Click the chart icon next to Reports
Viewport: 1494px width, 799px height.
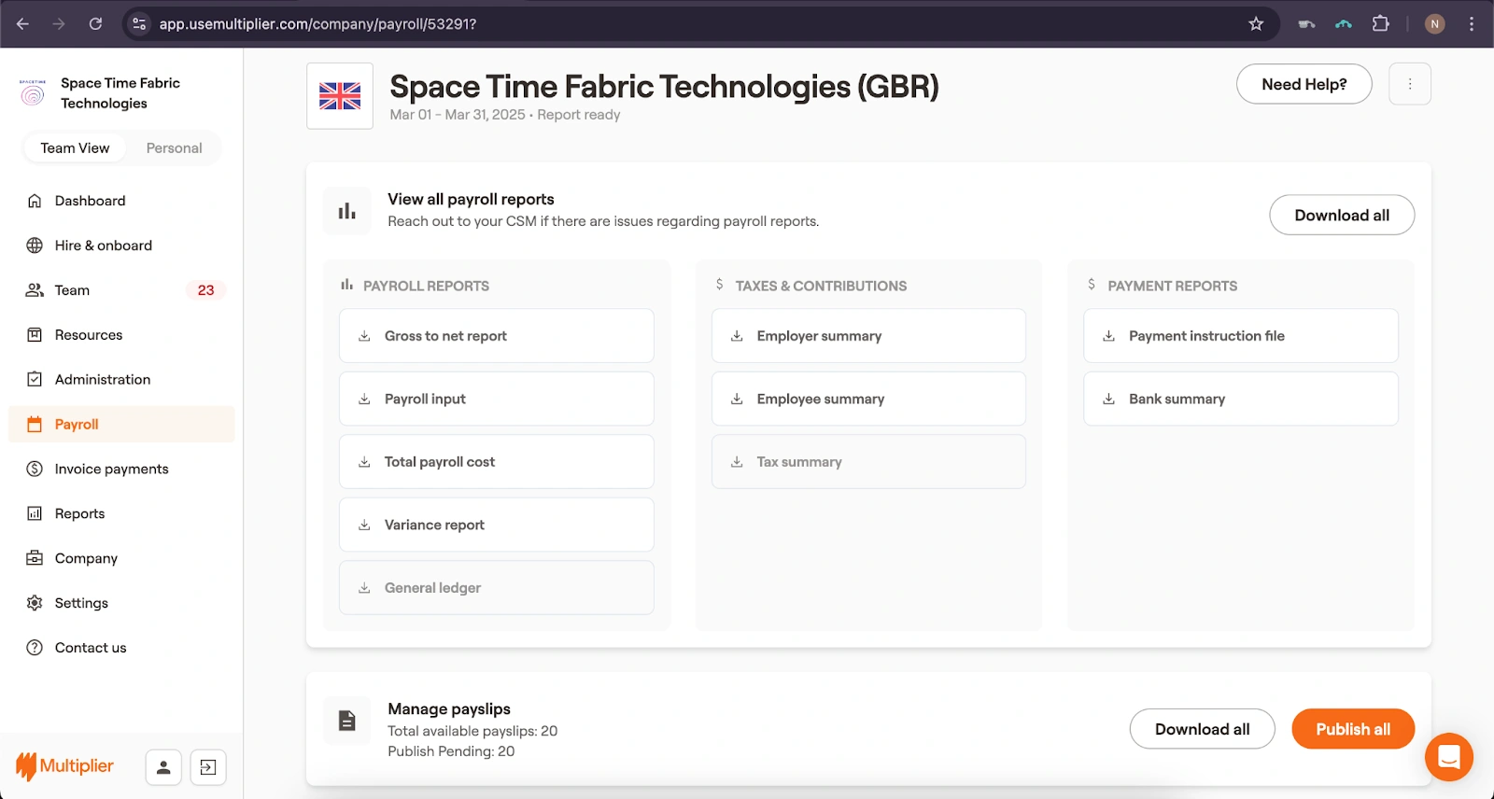coord(35,514)
